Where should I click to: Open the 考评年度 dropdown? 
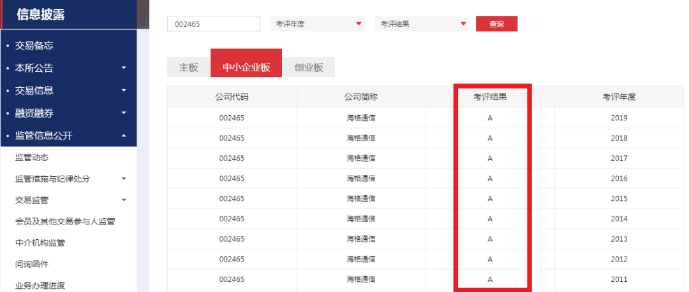[x=318, y=24]
